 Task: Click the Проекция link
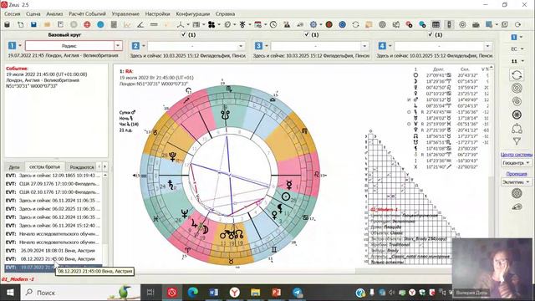point(517,174)
